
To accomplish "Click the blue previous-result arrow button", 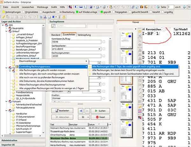I will [x=81, y=111].
